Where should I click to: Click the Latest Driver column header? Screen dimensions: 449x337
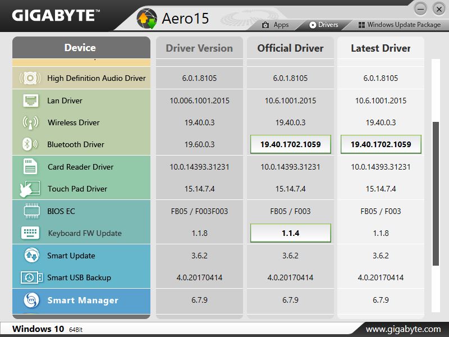point(381,48)
